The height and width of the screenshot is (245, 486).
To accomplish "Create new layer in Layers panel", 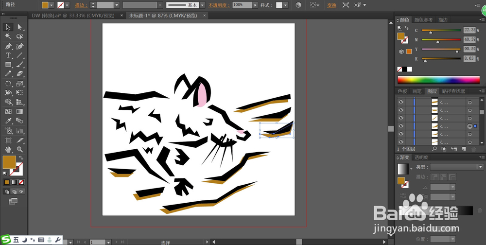I will click(464, 149).
